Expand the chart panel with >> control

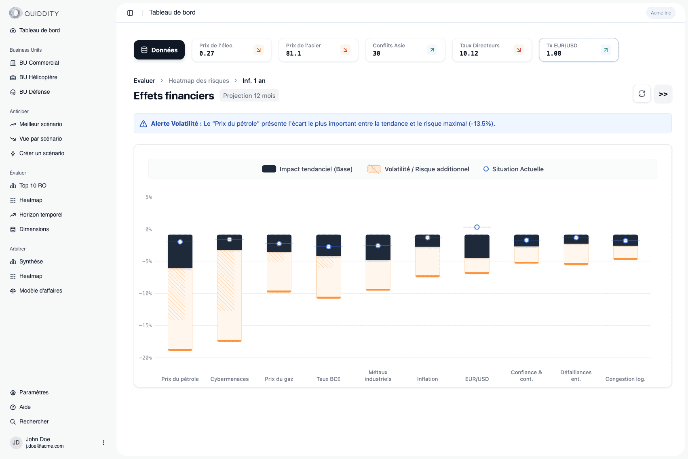[663, 94]
